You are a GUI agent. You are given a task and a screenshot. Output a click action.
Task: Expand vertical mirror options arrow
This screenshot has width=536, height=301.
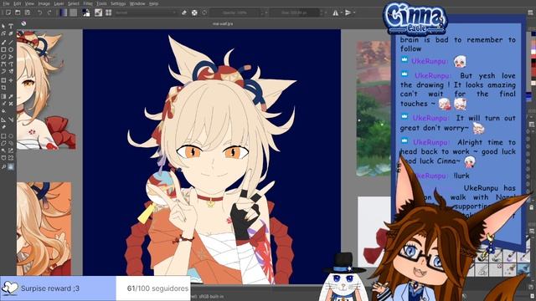pos(354,13)
